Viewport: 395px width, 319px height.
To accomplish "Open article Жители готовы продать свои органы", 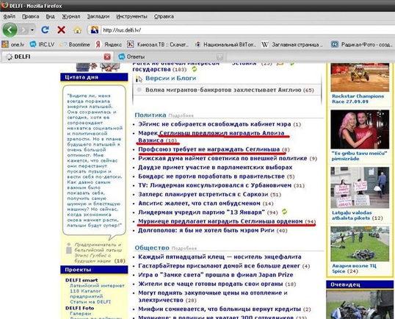I will tap(210, 284).
